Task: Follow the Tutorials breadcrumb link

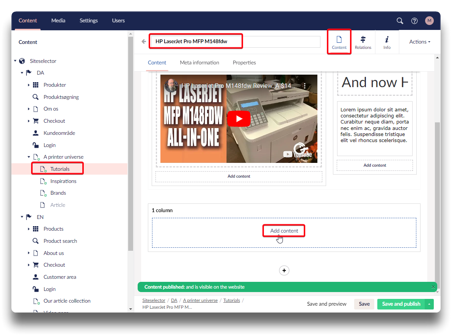Action: coord(231,300)
